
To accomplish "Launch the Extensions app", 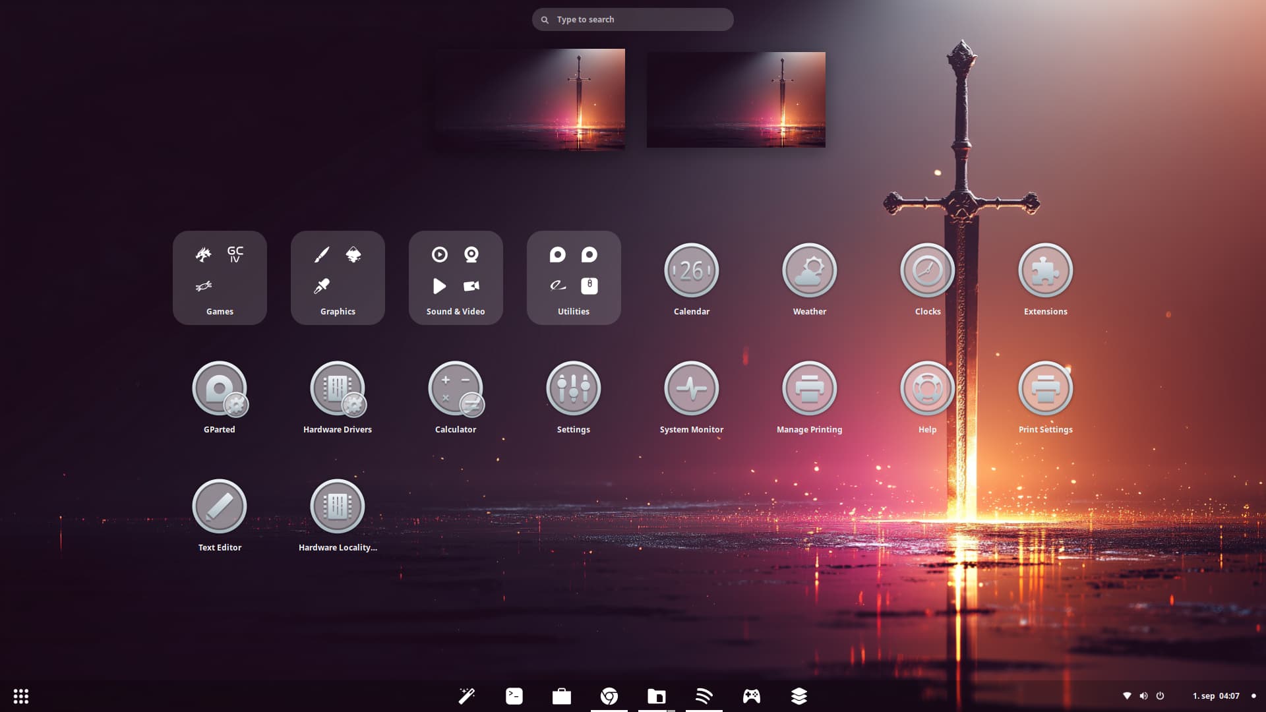I will click(x=1045, y=271).
